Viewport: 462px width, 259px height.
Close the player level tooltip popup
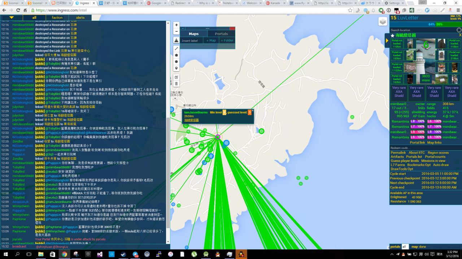pos(253,110)
